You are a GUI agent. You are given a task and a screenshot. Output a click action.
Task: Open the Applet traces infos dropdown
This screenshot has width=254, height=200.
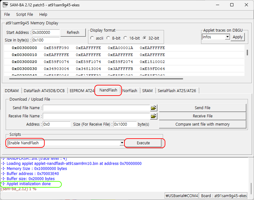[227, 37]
